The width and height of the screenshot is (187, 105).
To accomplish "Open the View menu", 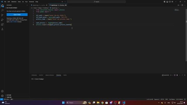I will point(19,2).
